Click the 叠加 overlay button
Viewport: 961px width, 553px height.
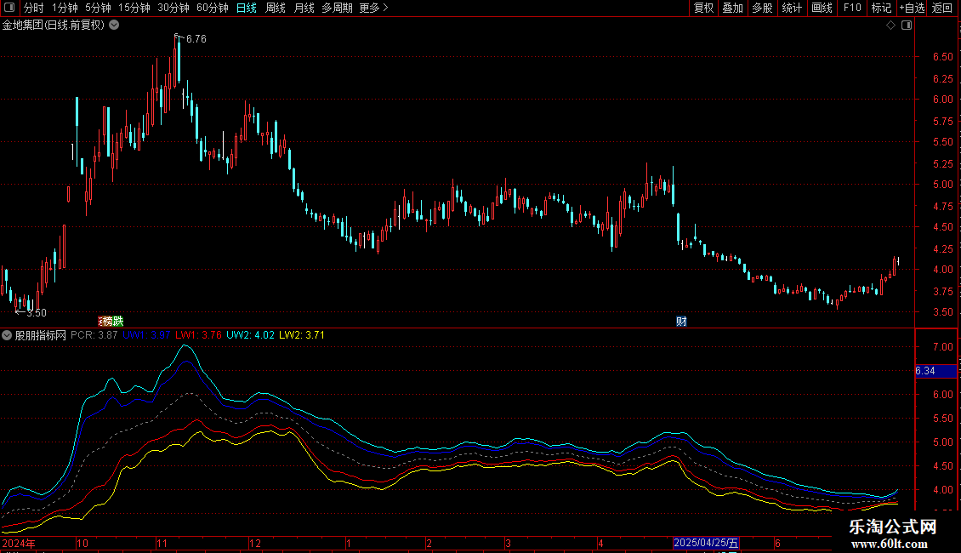(732, 8)
